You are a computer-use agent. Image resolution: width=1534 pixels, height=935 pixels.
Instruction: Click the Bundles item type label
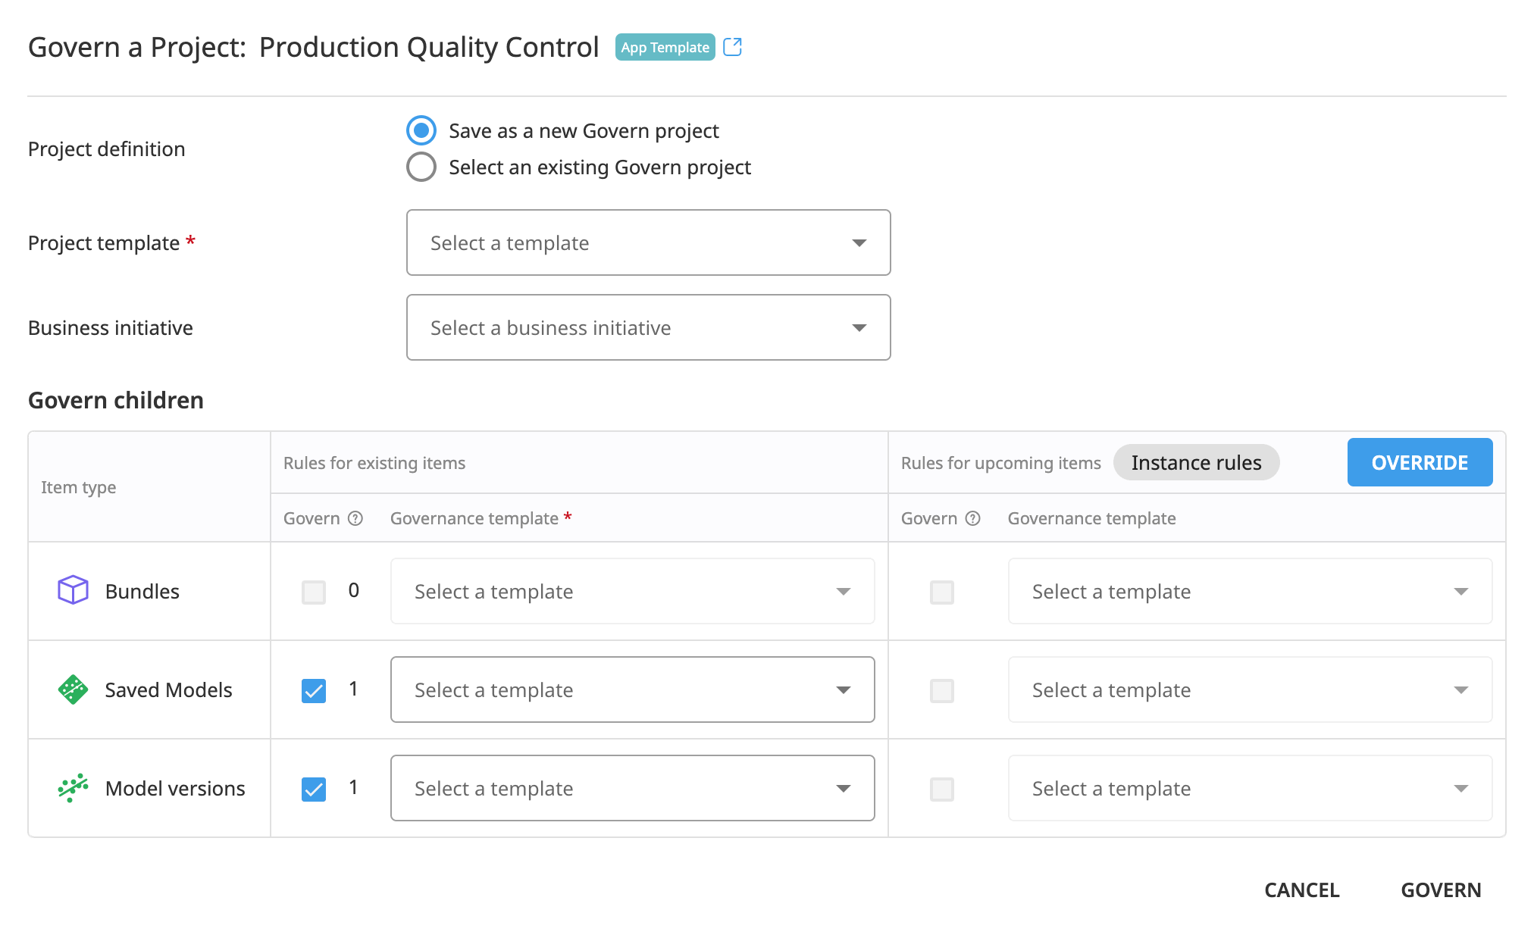pyautogui.click(x=142, y=591)
